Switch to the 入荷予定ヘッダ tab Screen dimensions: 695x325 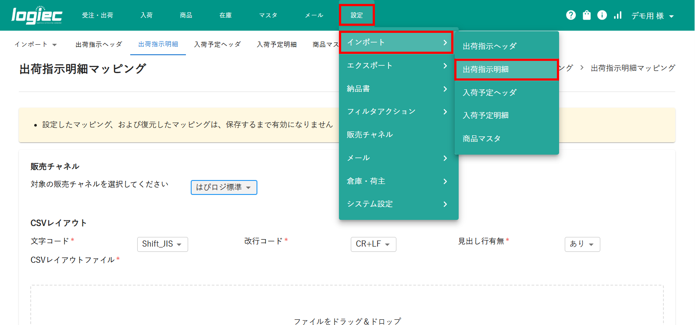pos(217,44)
